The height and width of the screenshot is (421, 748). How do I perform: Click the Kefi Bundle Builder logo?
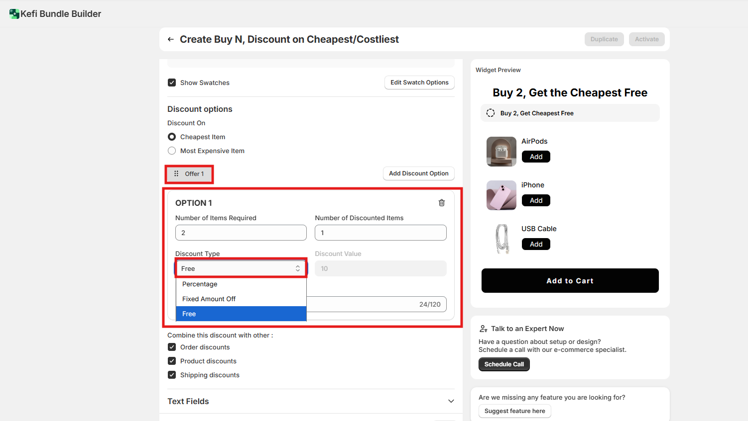pyautogui.click(x=14, y=14)
